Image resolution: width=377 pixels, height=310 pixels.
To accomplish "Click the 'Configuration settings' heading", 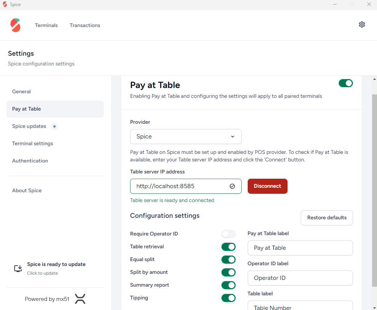I will pos(165,216).
